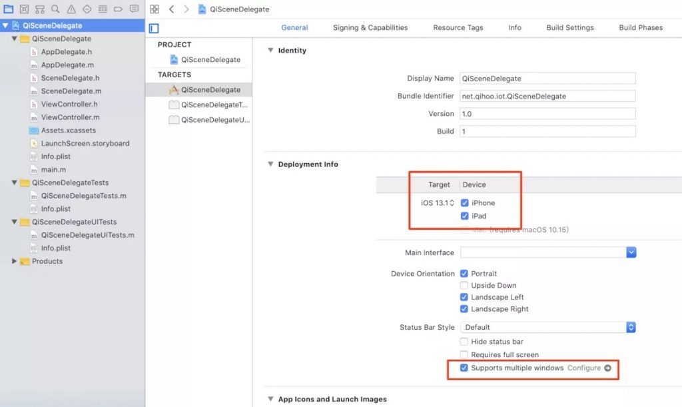Toggle Landscape Left orientation checkbox
This screenshot has height=407, width=682.
coord(464,297)
